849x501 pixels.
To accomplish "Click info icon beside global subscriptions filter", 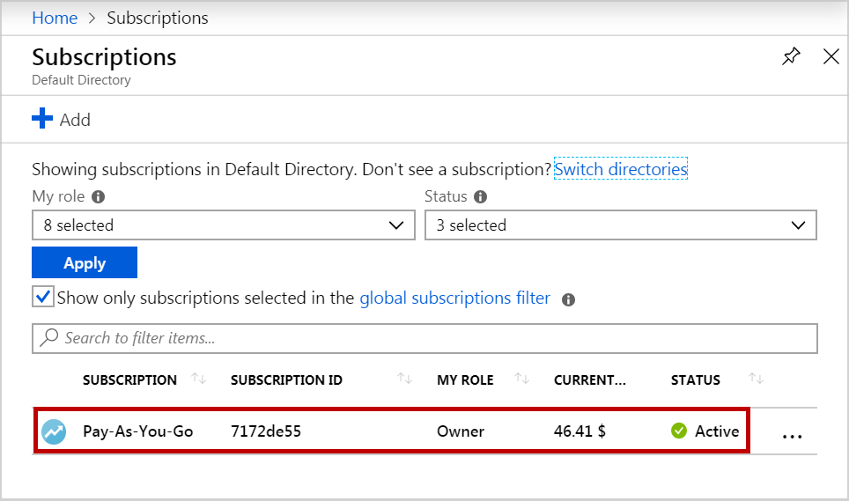I will click(569, 299).
